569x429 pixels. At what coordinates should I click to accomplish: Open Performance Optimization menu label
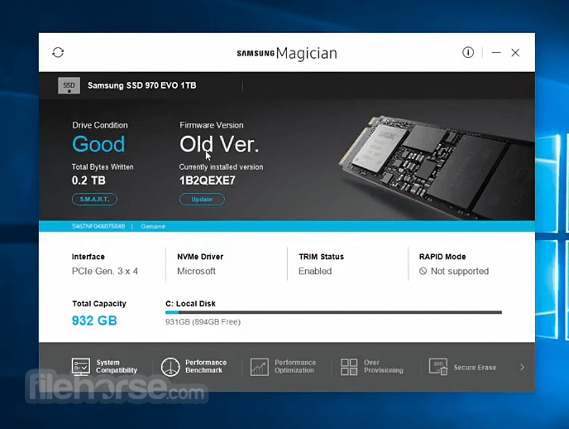point(295,366)
